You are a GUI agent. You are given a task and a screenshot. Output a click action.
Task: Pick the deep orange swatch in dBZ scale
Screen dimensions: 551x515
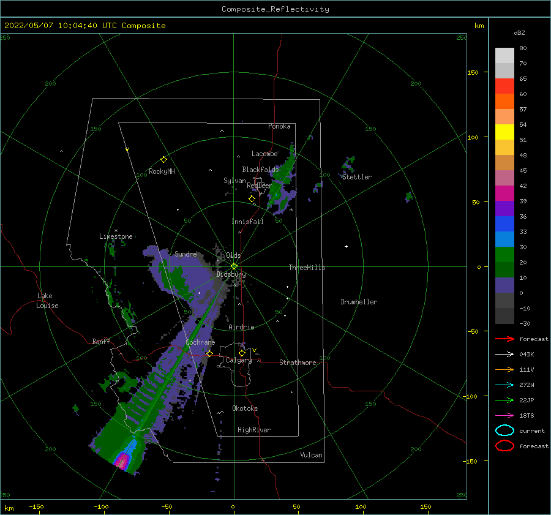click(504, 101)
